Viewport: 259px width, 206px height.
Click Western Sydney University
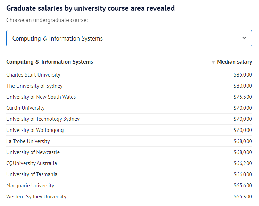(36, 197)
